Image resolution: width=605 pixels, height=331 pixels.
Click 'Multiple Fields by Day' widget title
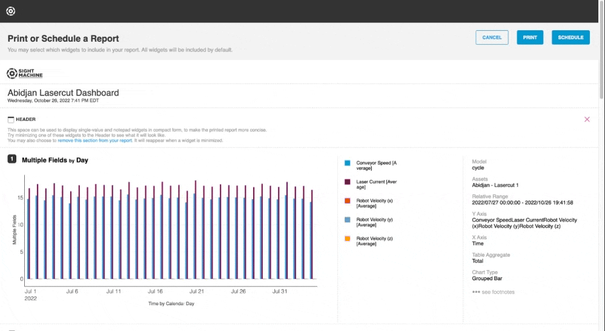coord(55,160)
